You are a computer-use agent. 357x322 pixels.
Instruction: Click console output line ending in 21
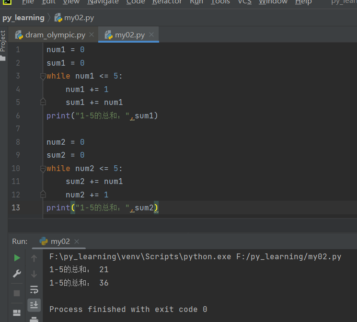(x=79, y=270)
